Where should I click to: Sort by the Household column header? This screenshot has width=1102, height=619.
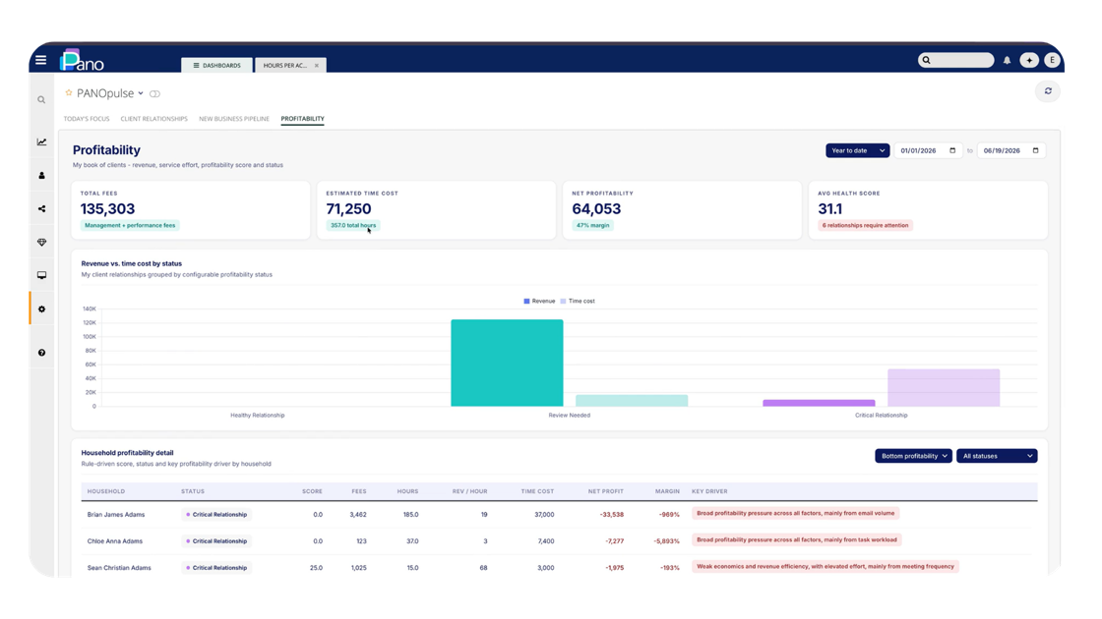[106, 491]
